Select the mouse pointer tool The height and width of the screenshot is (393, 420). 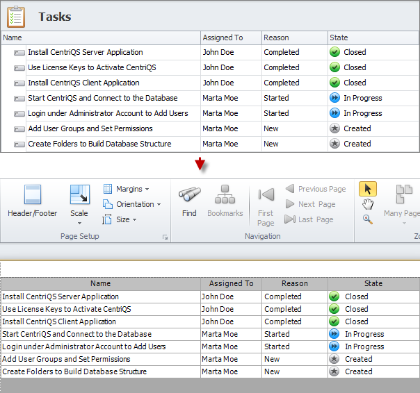pyautogui.click(x=368, y=189)
